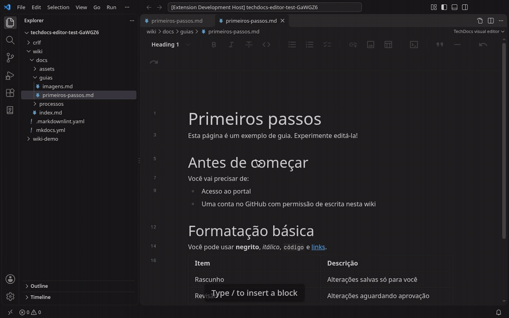Open the Selection menu
The width and height of the screenshot is (509, 318).
pos(58,7)
